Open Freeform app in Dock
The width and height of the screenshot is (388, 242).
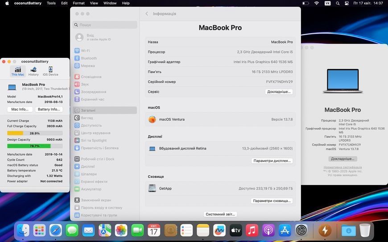coord(219,230)
